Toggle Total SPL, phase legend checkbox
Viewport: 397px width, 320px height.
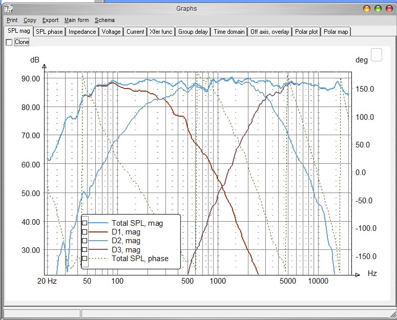[85, 258]
